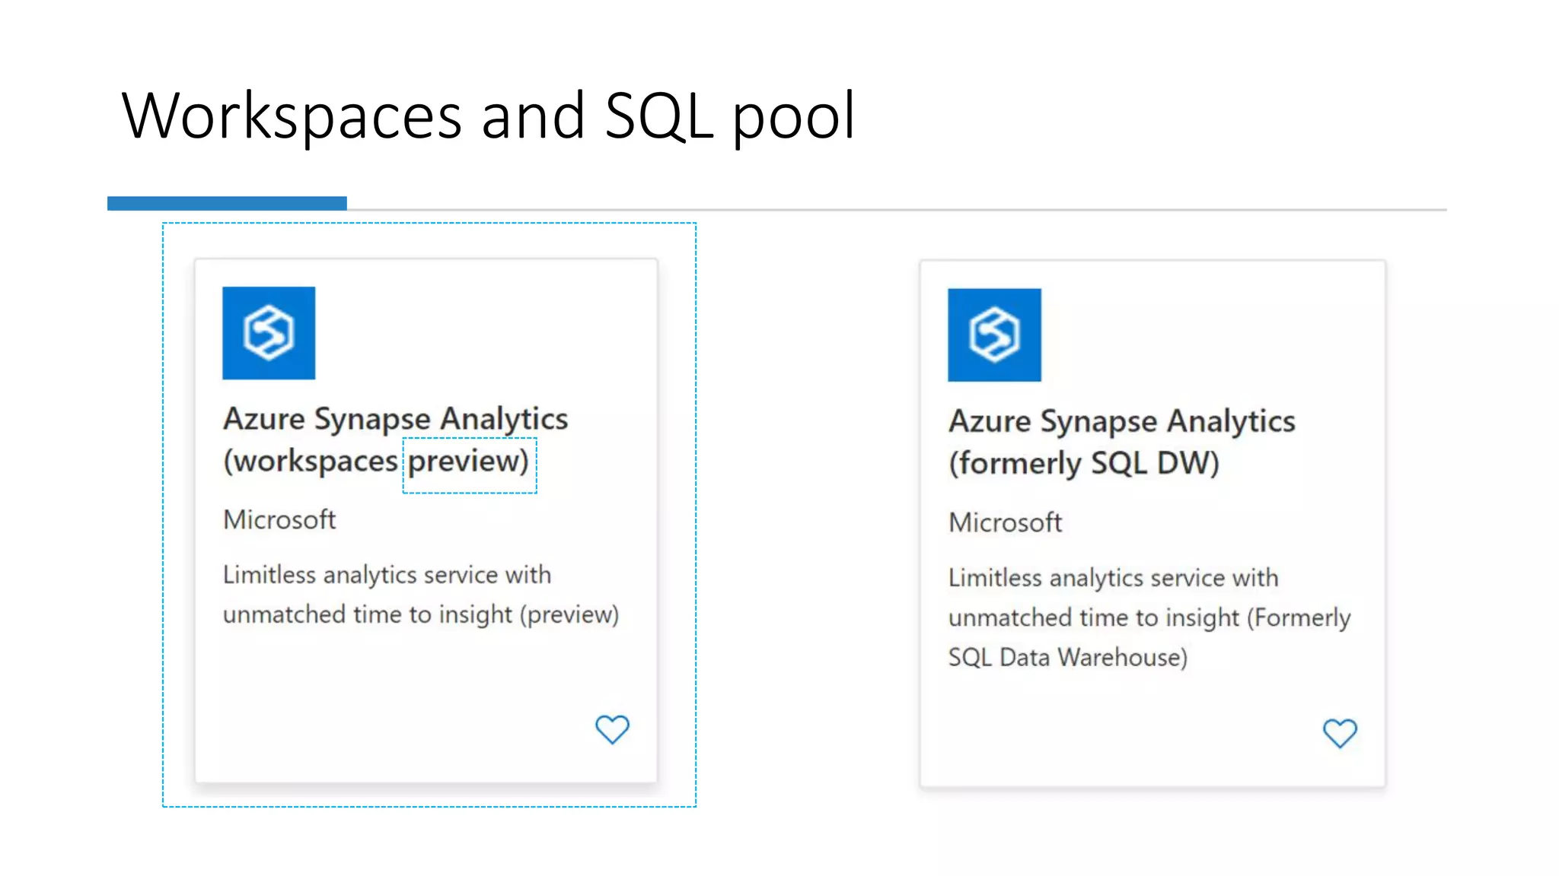This screenshot has width=1559, height=876.
Task: Click the "(workspaces" word in the left card title
Action: [311, 462]
